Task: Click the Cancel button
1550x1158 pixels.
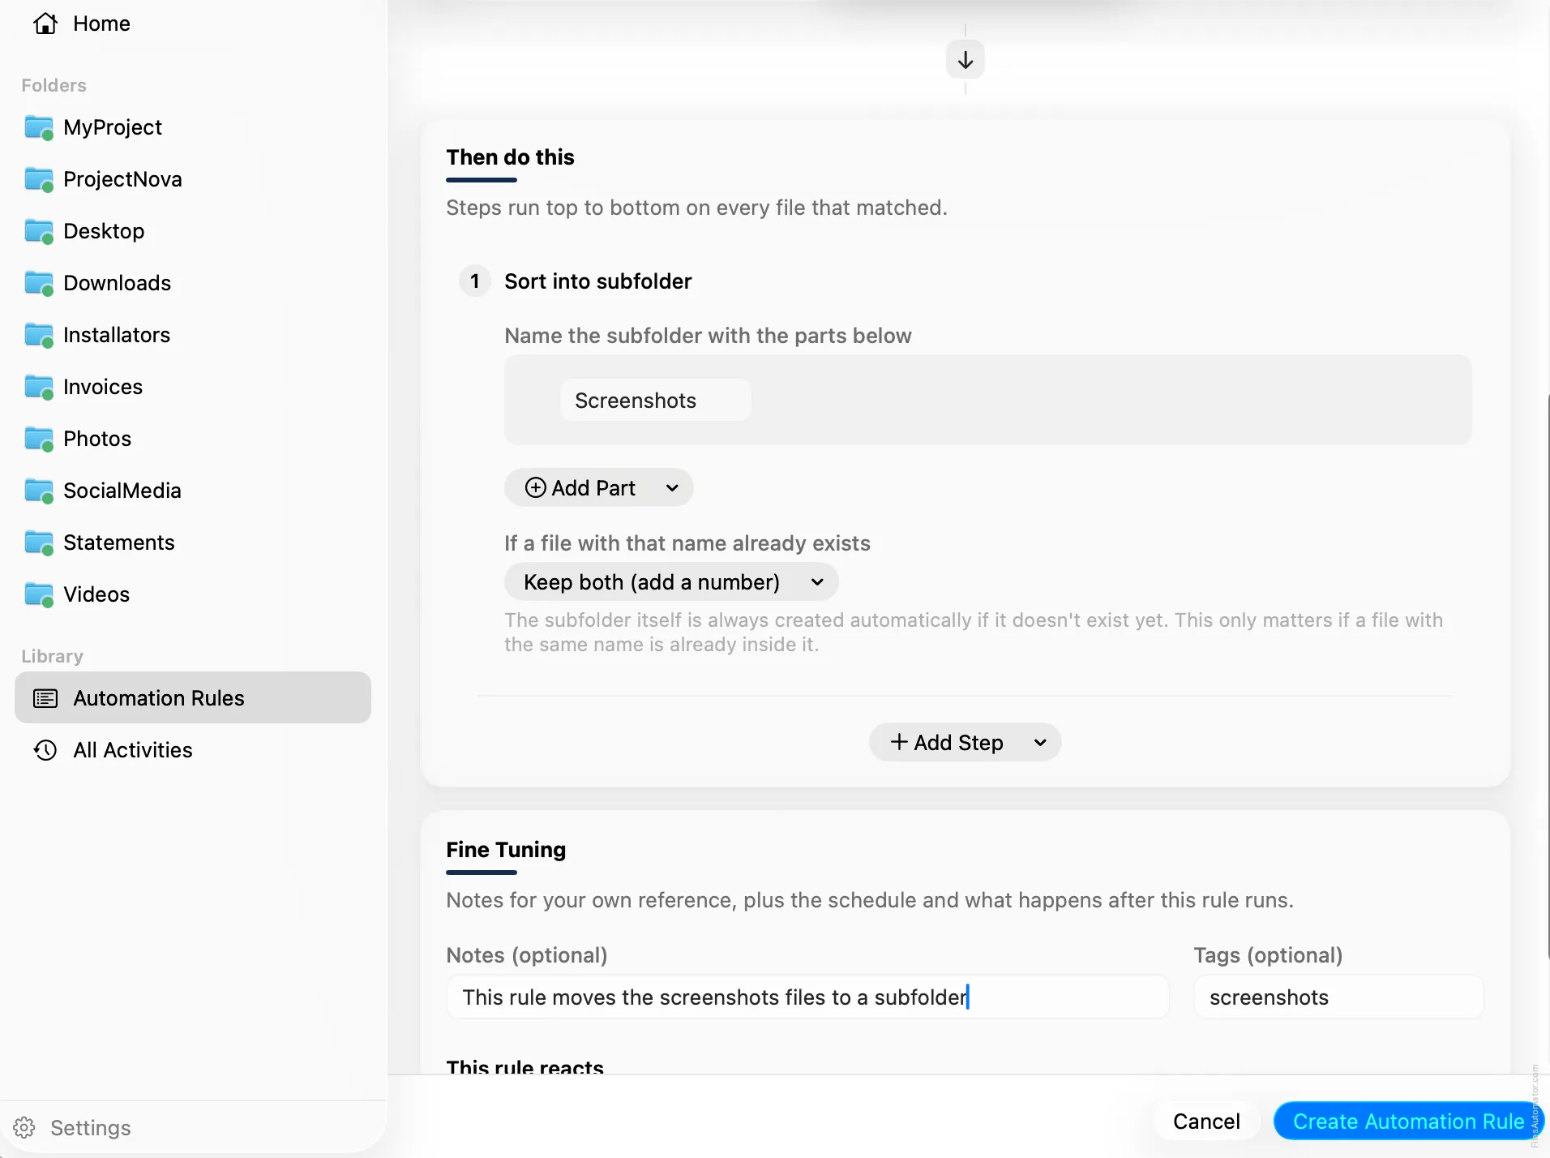Action: click(x=1206, y=1122)
